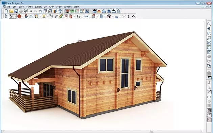The width and height of the screenshot is (213, 133).
Task: Open the dropdown arrow beside the cabinet tool
Action: coord(97,16)
